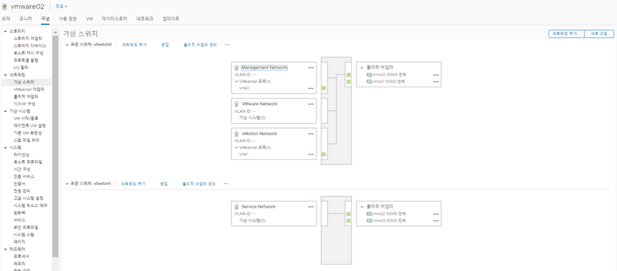Collapse the 가상 시스템 tree section
Viewport: 617px width, 271px height.
[6, 111]
